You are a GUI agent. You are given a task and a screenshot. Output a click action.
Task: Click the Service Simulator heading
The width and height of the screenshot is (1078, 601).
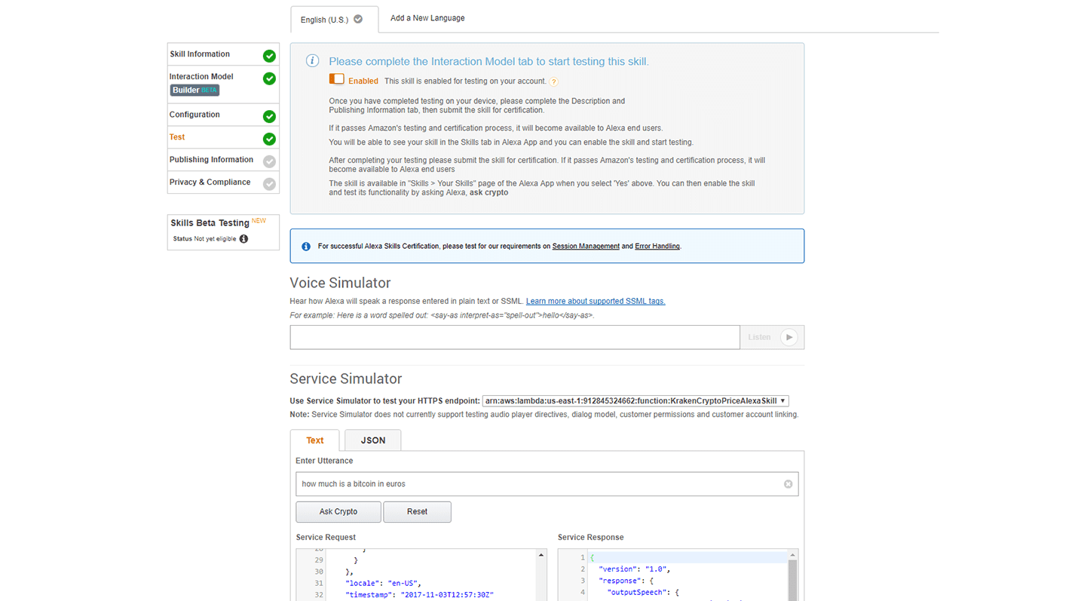(x=346, y=379)
